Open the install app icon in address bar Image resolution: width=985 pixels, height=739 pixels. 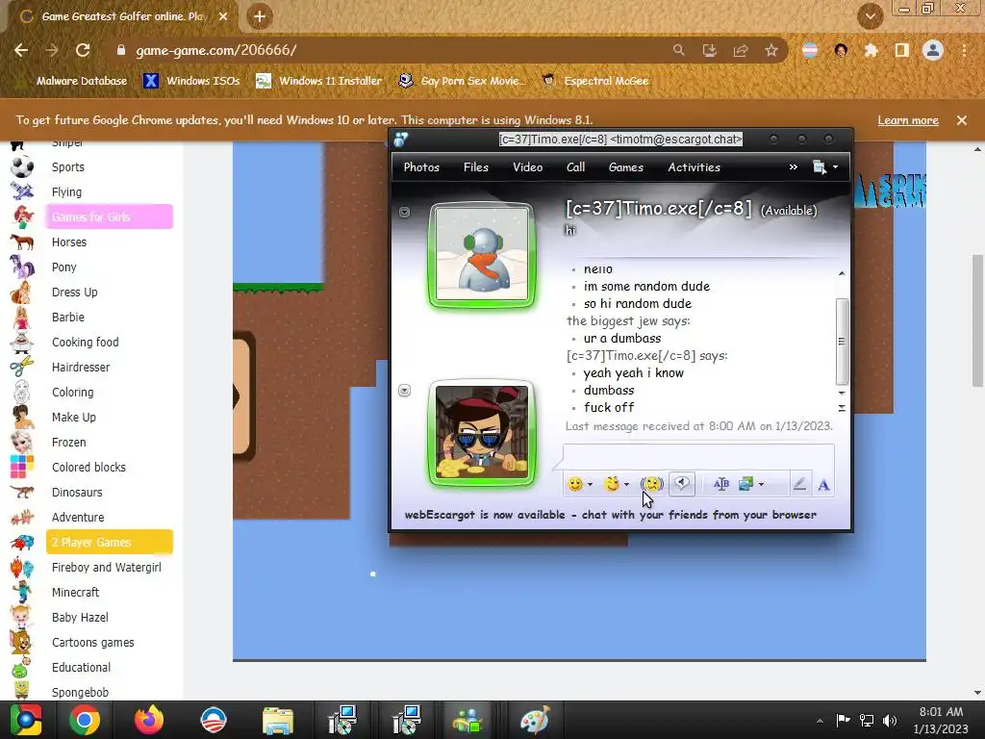(x=710, y=50)
